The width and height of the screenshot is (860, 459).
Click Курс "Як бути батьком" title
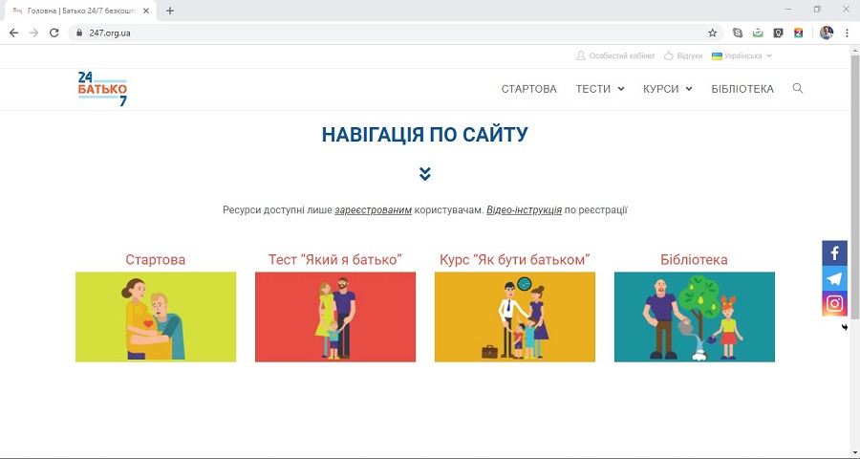[x=514, y=260]
